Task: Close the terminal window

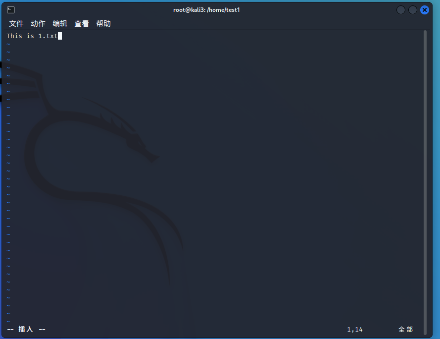Action: [x=424, y=10]
